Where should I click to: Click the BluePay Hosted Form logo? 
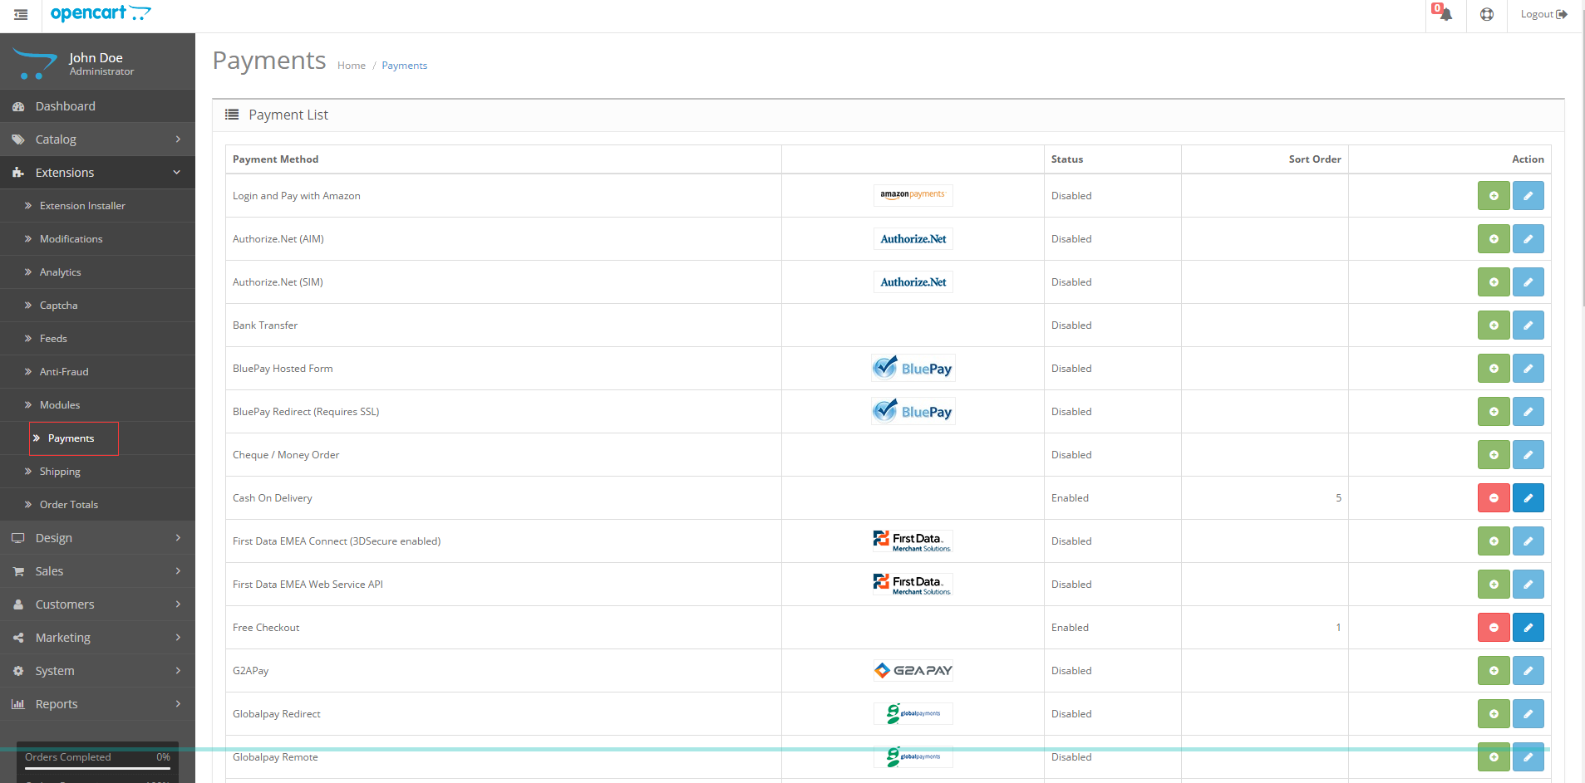(x=913, y=369)
